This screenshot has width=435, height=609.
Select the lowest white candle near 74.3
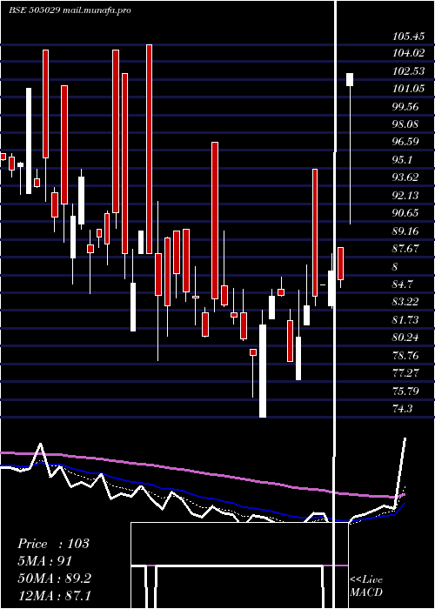coord(263,371)
